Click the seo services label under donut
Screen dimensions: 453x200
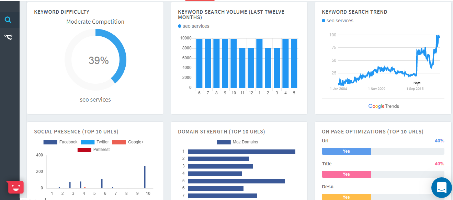(95, 100)
